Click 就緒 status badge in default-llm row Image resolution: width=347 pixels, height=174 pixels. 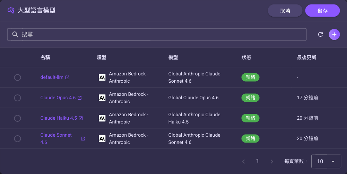coord(250,77)
